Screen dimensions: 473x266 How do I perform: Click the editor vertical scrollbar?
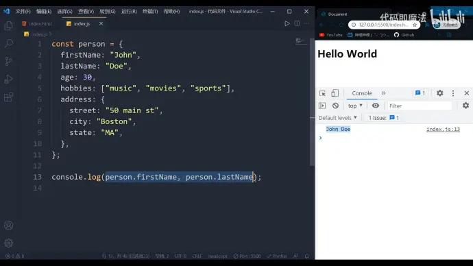312,103
